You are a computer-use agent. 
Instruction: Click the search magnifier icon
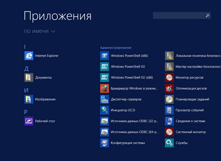pyautogui.click(x=208, y=16)
